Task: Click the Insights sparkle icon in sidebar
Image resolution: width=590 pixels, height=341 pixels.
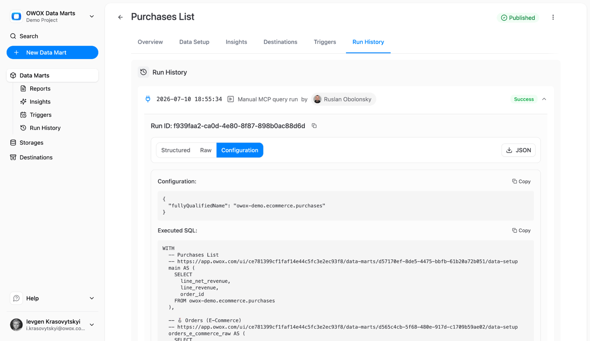Action: tap(23, 102)
